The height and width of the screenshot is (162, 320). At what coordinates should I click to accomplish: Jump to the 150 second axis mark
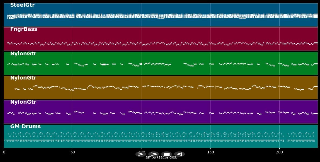[x=210, y=152]
